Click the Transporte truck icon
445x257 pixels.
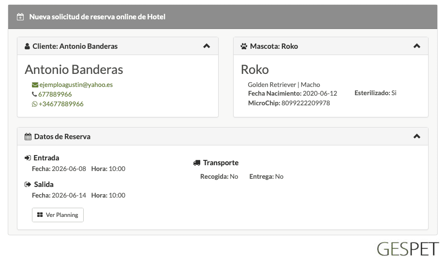tap(197, 163)
